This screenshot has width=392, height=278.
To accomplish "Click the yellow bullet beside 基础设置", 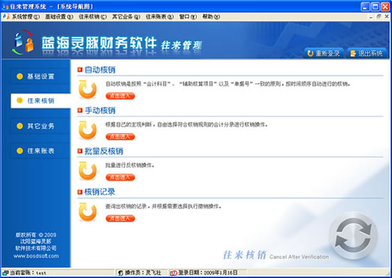I will click(20, 76).
